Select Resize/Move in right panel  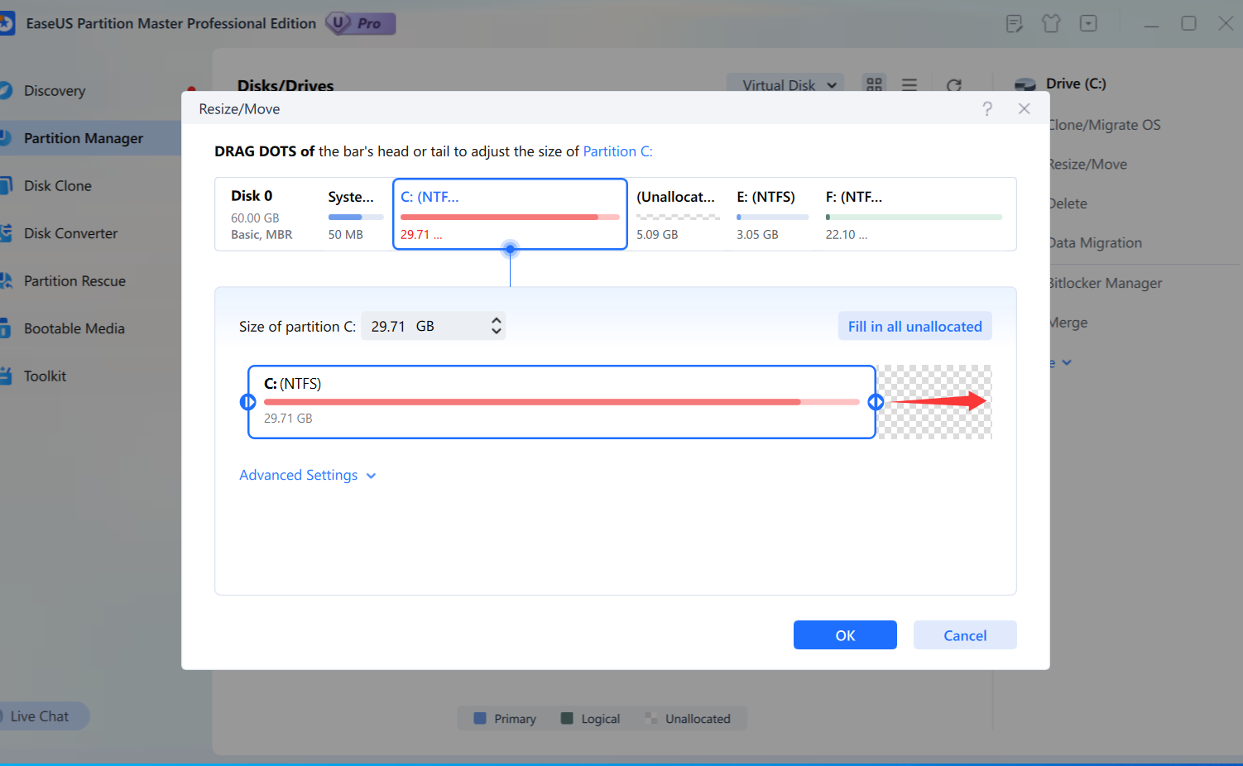tap(1087, 165)
